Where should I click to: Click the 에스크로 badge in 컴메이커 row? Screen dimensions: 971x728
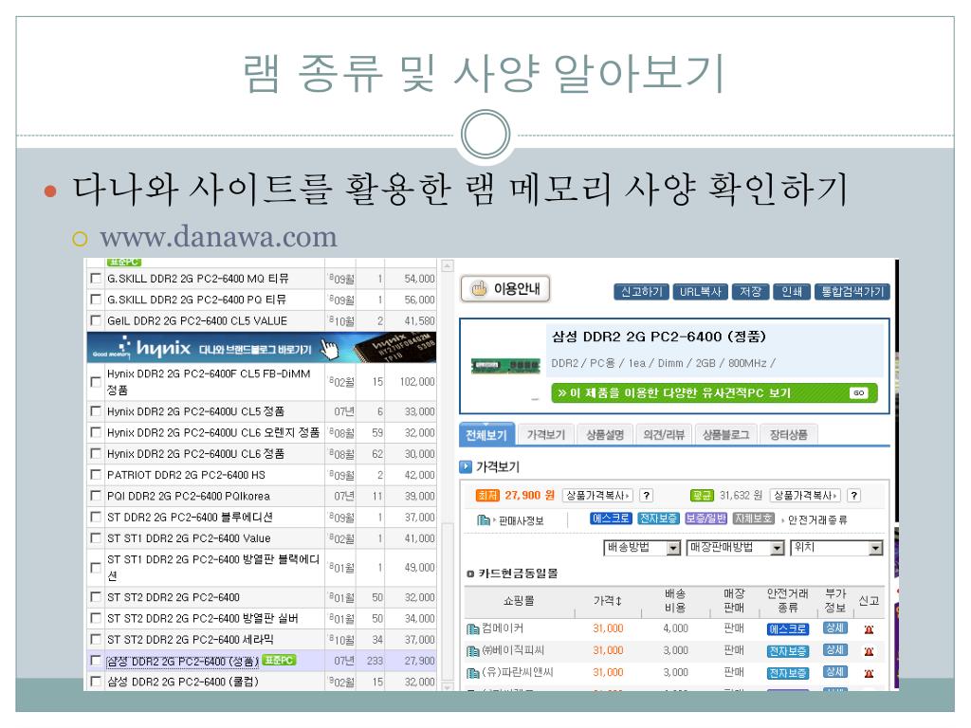click(788, 629)
